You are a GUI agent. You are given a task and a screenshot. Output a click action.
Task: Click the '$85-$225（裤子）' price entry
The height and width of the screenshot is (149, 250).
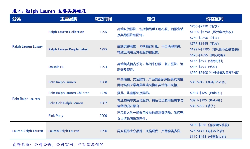click(x=202, y=106)
